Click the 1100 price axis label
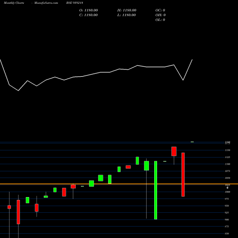Image resolution: width=238 pixels, height=238 pixels. pos(228,164)
